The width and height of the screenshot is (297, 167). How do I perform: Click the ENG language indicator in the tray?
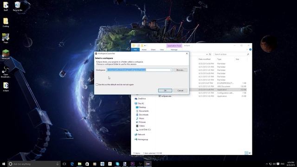[x=283, y=164]
